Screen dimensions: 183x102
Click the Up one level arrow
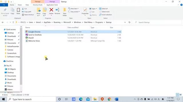tap(13, 22)
